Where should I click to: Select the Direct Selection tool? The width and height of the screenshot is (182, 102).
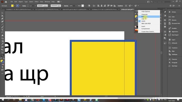tap(2, 16)
